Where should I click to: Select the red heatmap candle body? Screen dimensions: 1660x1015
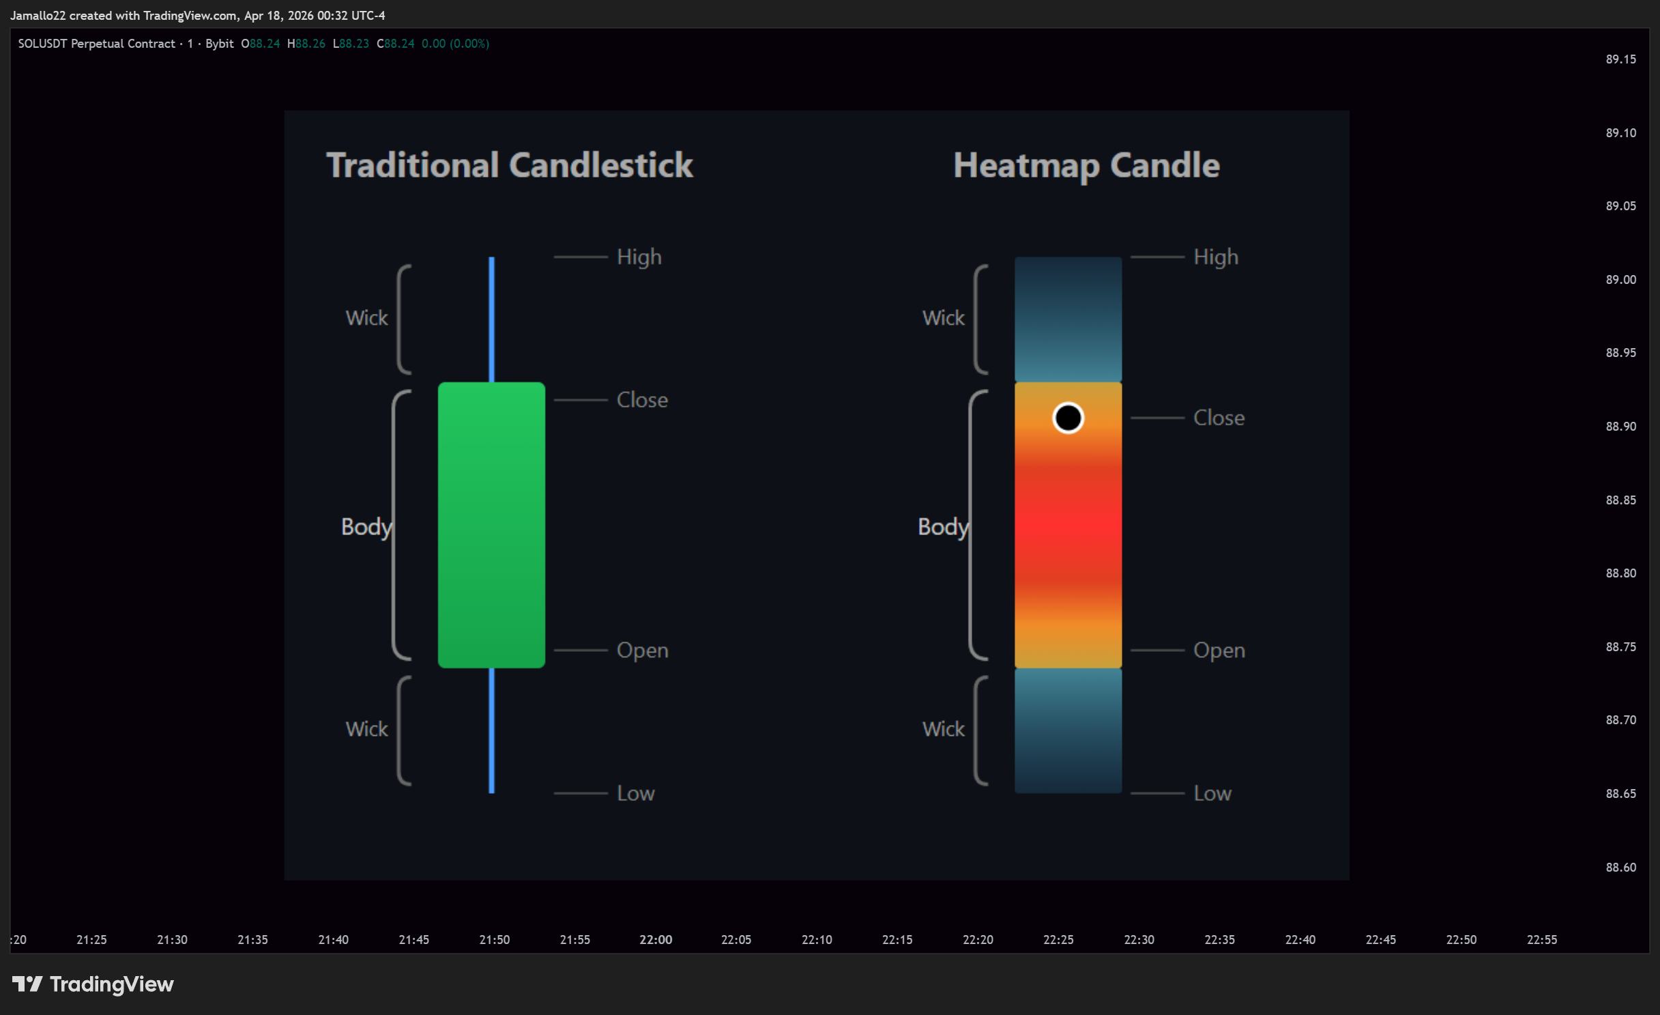(x=1068, y=525)
